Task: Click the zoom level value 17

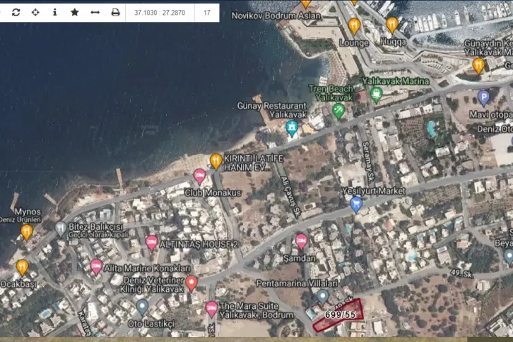Action: [x=207, y=13]
